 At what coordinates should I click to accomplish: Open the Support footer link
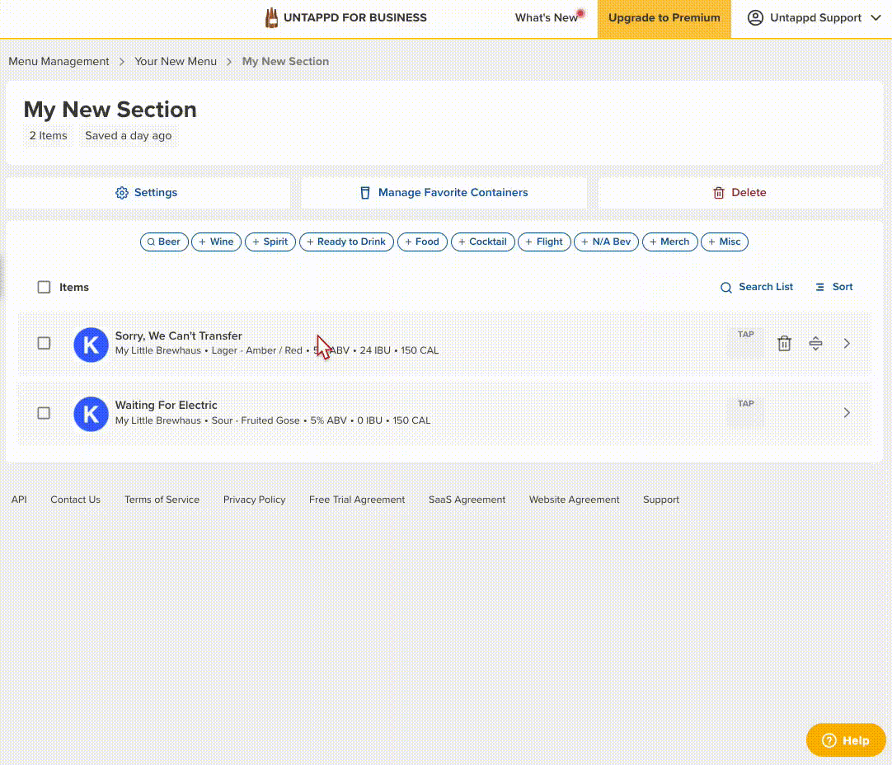pos(661,500)
